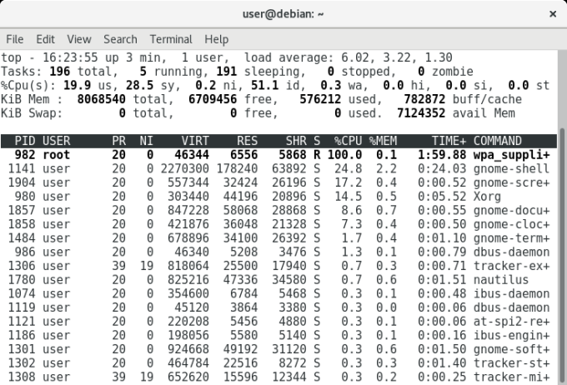Screen dimensions: 567x385
Task: Click the VIRT column header
Action: [x=195, y=141]
